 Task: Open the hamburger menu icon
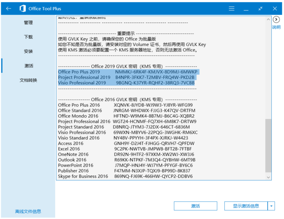232,8
